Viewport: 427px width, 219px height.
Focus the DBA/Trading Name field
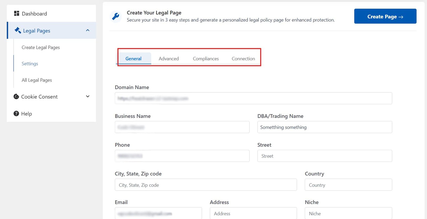pyautogui.click(x=325, y=127)
